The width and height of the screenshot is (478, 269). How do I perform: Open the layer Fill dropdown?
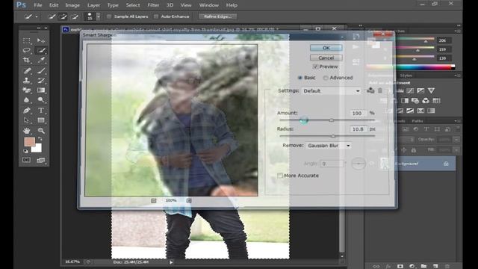[456, 149]
